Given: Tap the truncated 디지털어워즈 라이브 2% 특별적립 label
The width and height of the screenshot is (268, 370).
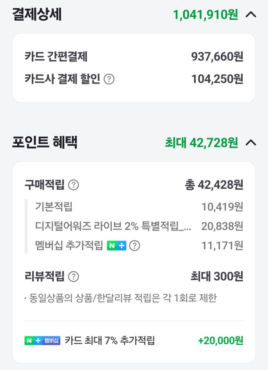Looking at the screenshot, I should tap(113, 226).
